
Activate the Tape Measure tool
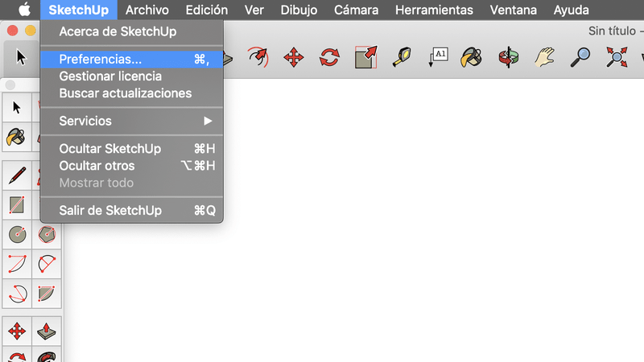[x=401, y=57]
